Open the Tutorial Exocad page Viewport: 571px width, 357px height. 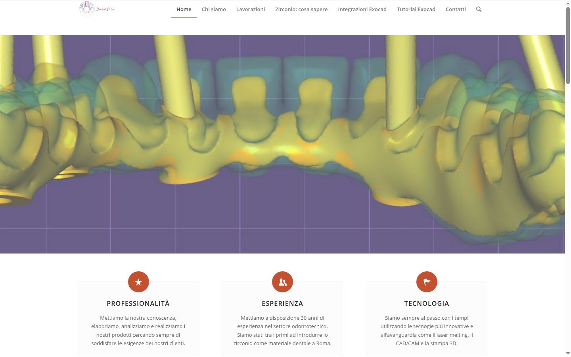(x=416, y=9)
